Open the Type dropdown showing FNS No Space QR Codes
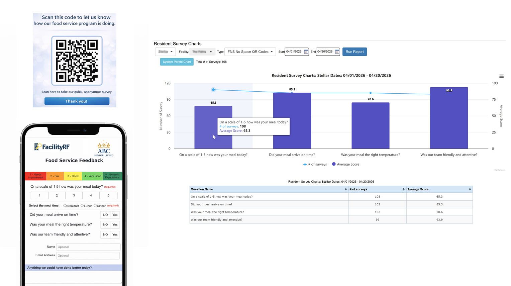This screenshot has height=286, width=511. (250, 52)
